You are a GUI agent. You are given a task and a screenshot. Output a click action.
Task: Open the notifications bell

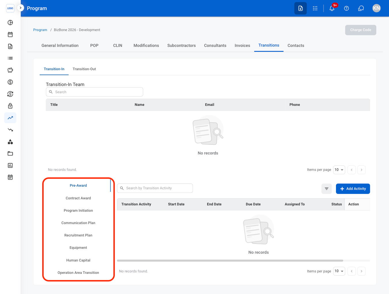coord(332,8)
